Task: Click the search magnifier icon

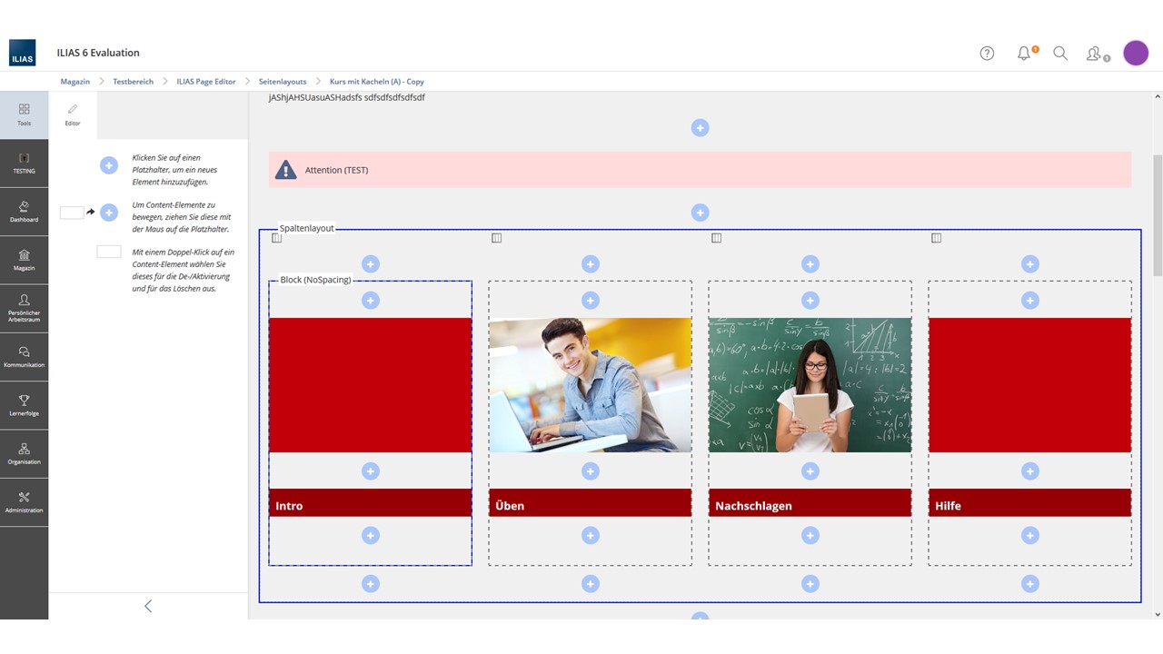Action: coord(1060,54)
